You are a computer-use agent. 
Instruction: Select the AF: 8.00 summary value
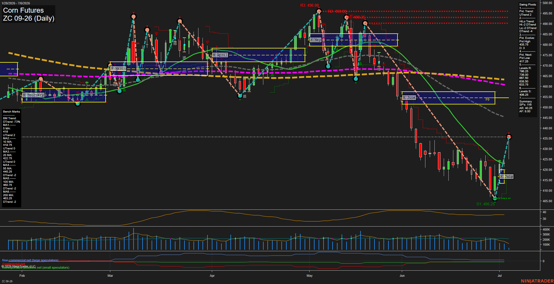pyautogui.click(x=525, y=111)
